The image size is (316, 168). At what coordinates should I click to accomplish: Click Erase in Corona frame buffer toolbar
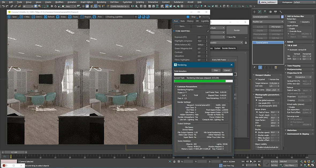click(61, 17)
